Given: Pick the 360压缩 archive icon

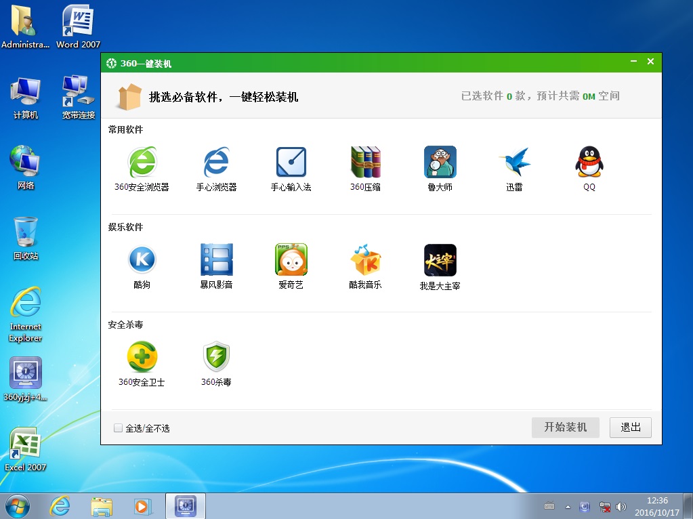Looking at the screenshot, I should pyautogui.click(x=365, y=163).
